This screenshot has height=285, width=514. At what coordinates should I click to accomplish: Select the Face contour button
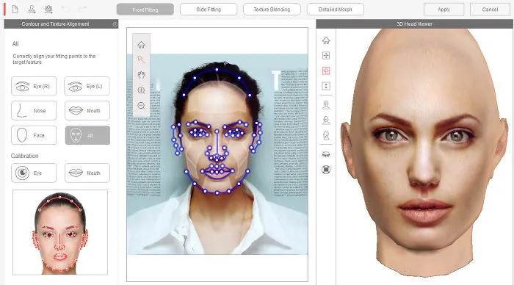[x=34, y=135]
